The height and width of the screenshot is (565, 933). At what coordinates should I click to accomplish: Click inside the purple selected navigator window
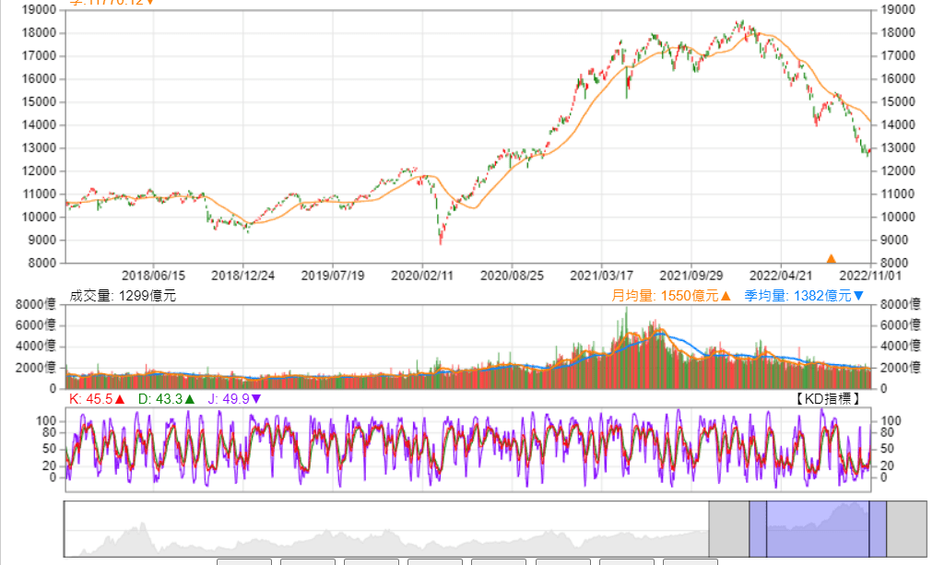[818, 529]
